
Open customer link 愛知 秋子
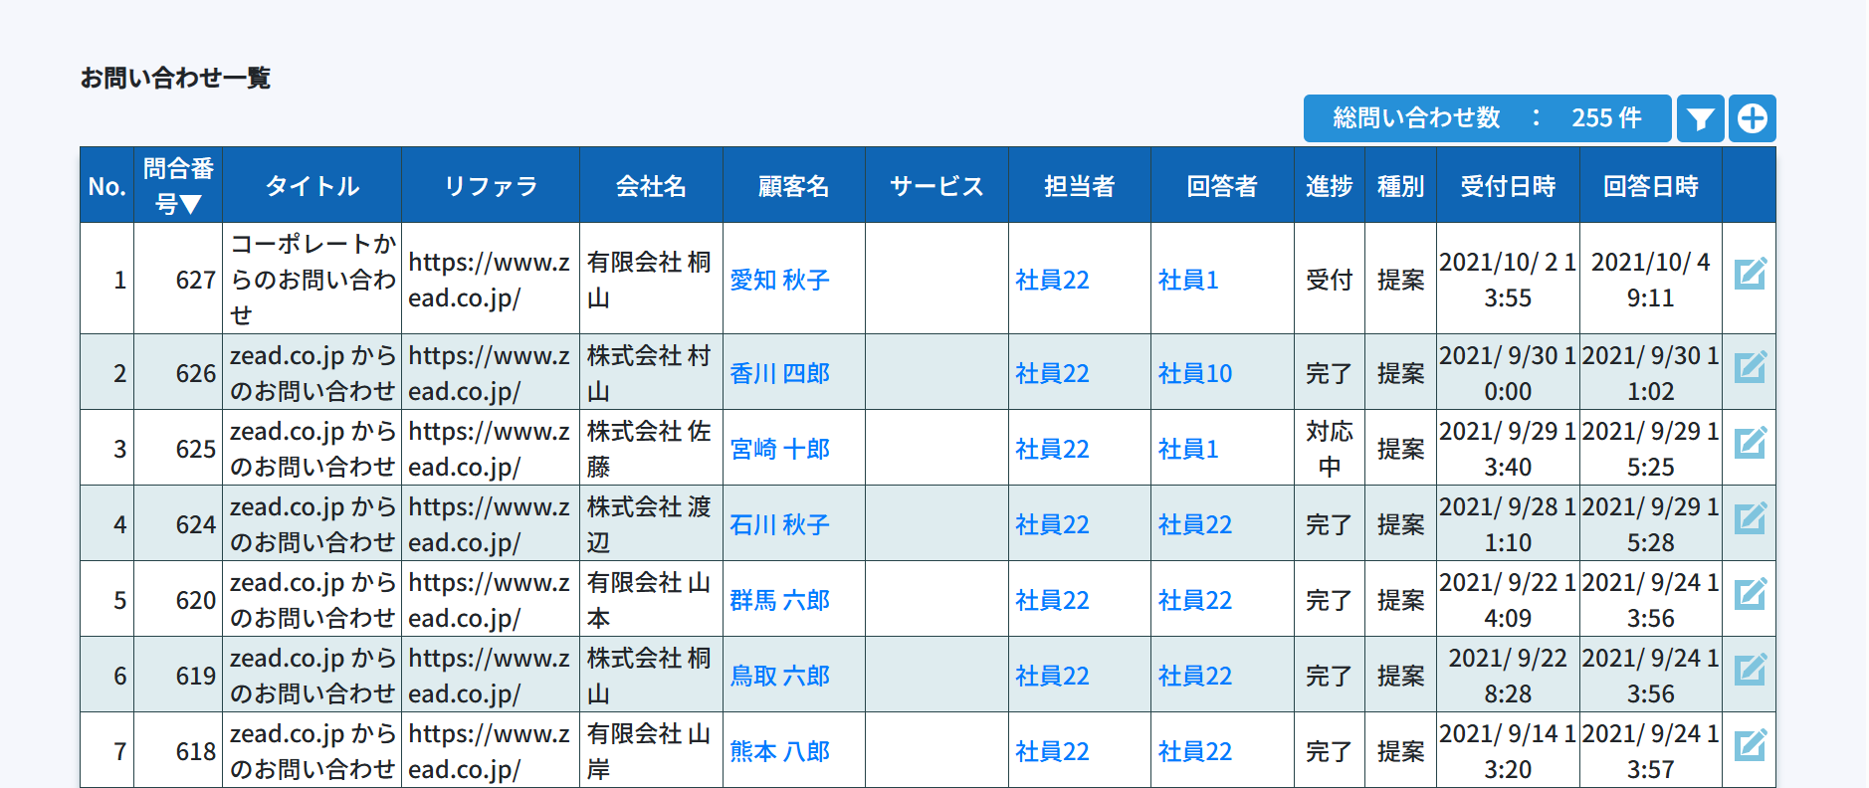(x=779, y=281)
